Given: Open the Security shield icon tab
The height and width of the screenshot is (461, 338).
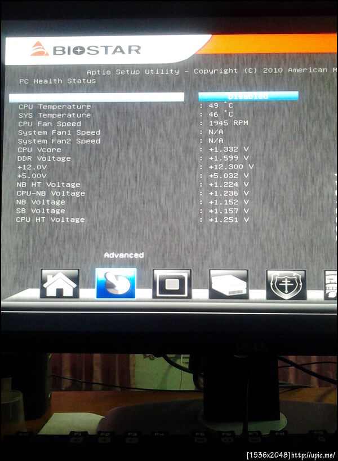Looking at the screenshot, I should (x=286, y=284).
